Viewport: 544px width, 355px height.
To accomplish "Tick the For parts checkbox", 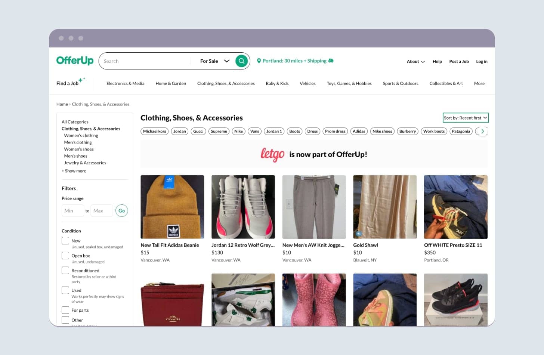I will click(x=65, y=310).
